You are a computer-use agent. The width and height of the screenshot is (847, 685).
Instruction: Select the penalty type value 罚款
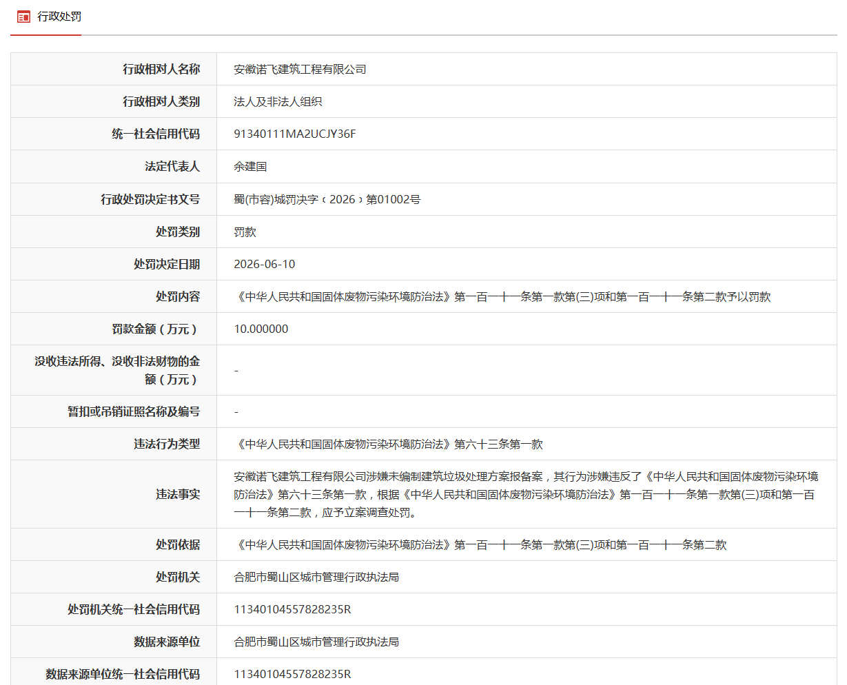coord(245,232)
